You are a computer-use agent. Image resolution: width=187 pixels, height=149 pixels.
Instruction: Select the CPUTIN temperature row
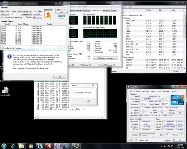point(153,62)
